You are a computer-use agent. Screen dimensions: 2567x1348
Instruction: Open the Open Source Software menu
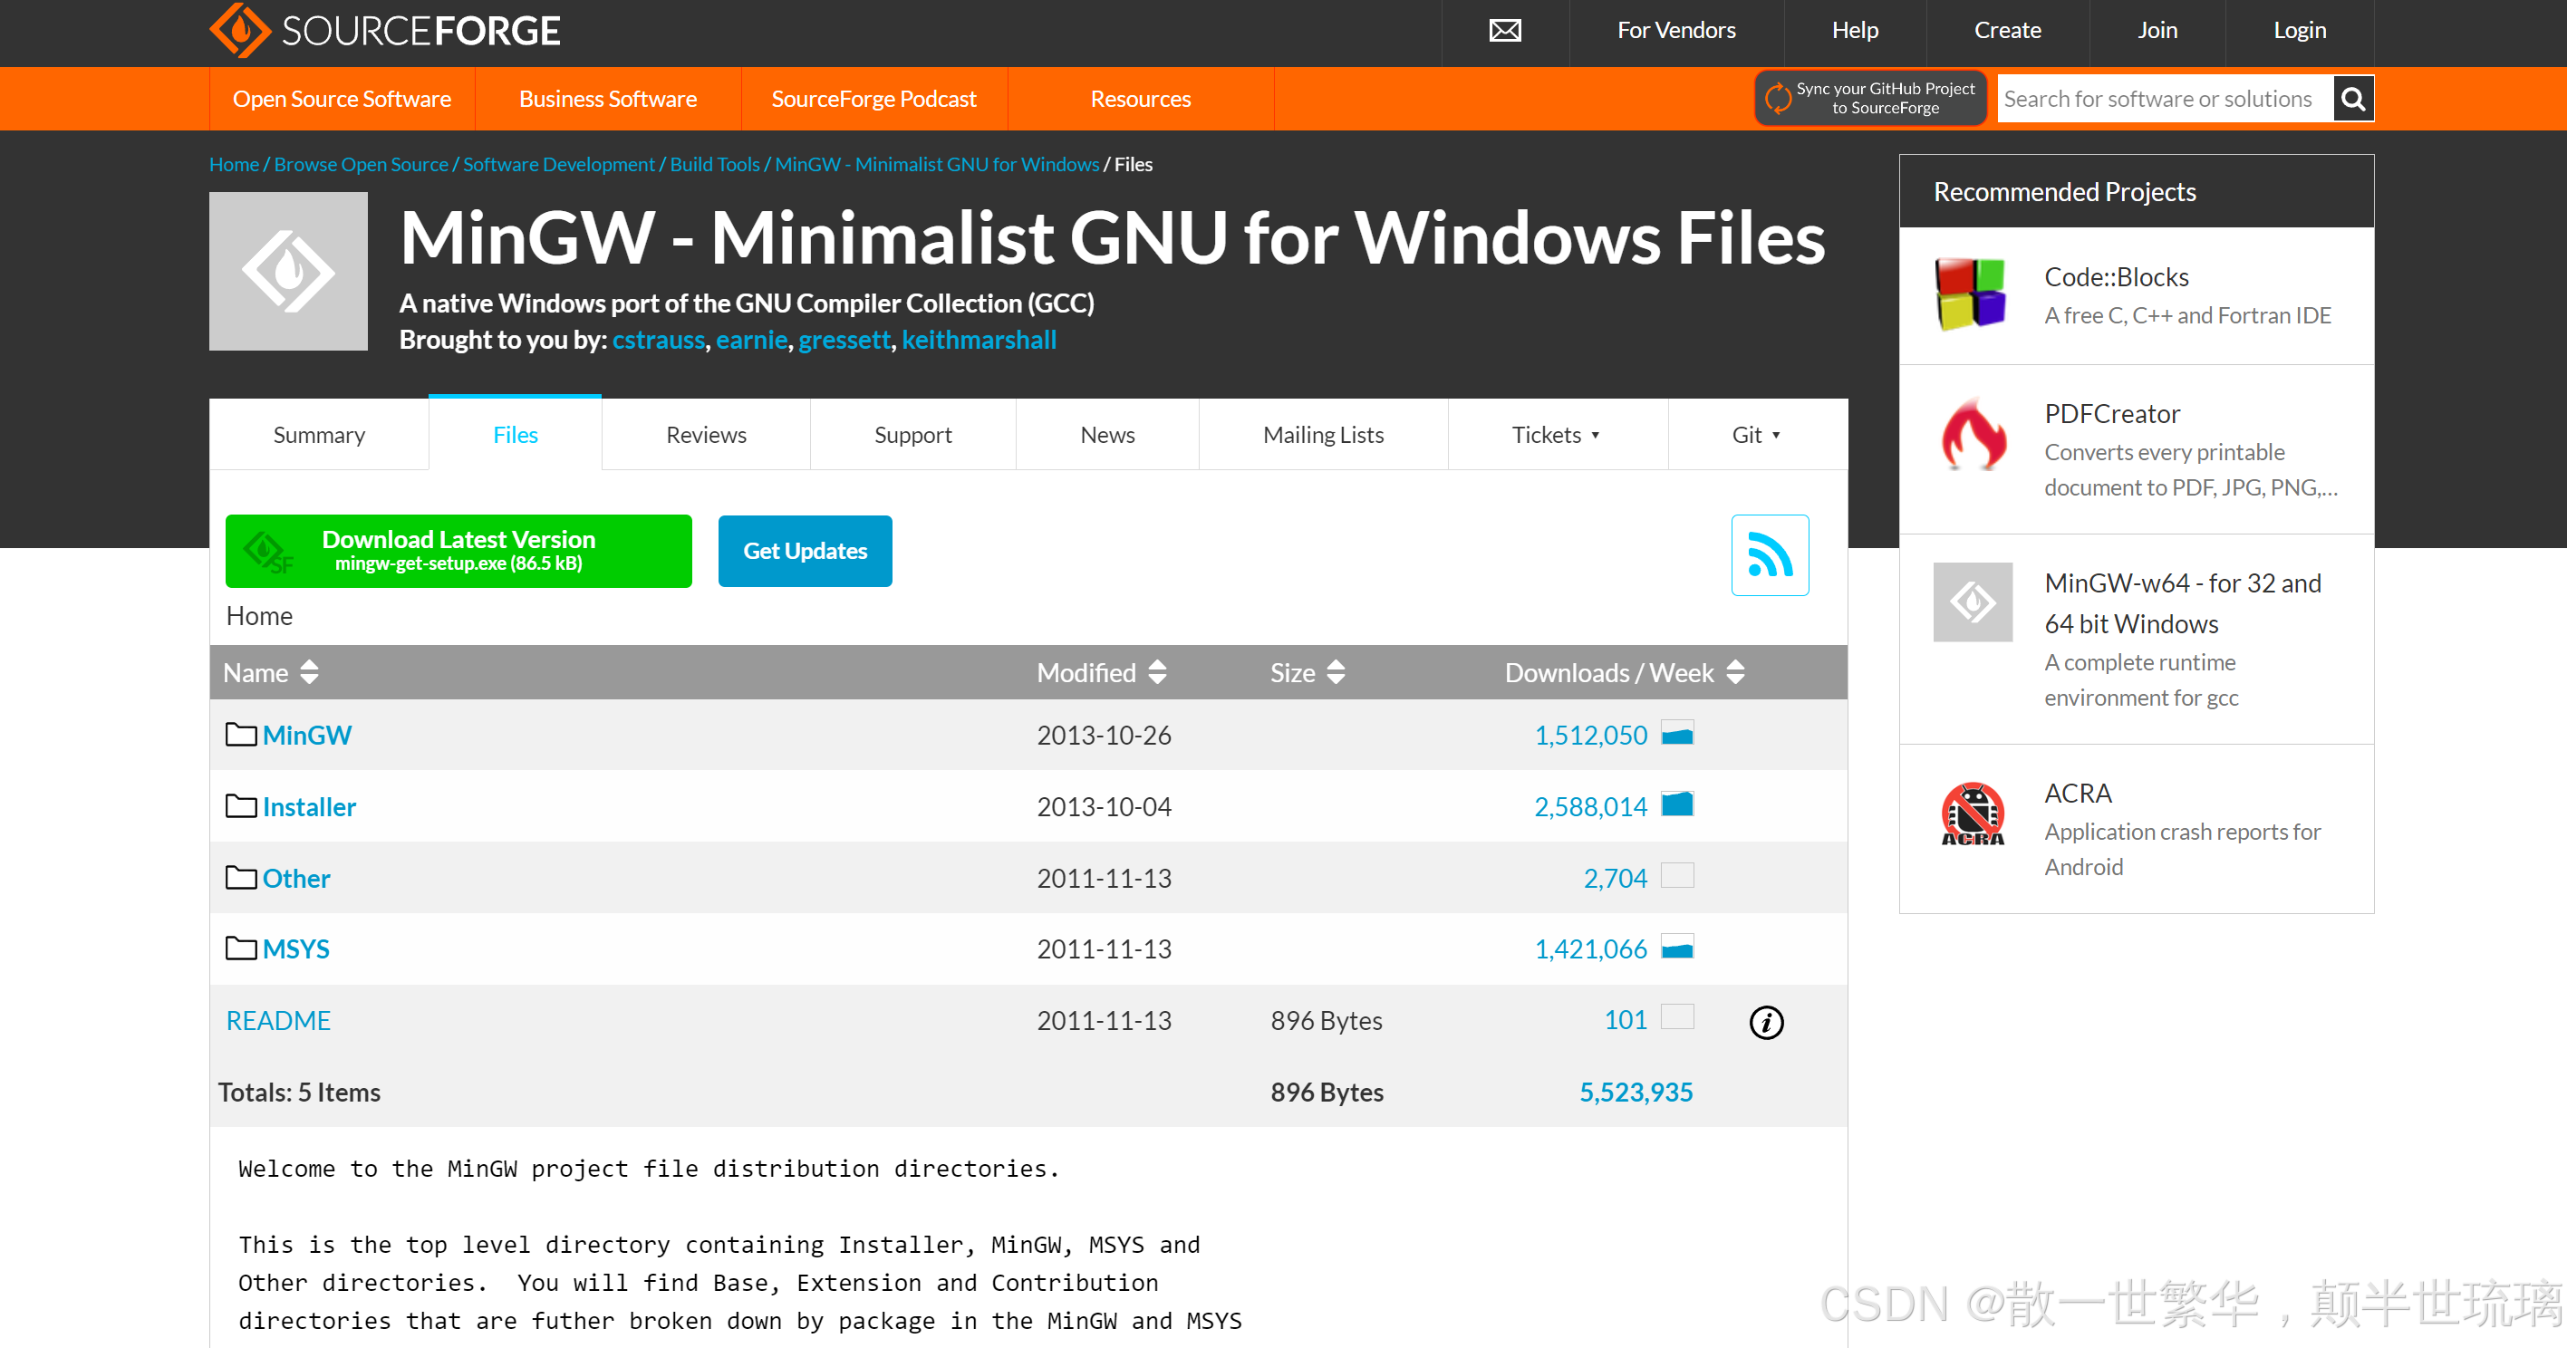click(x=342, y=99)
